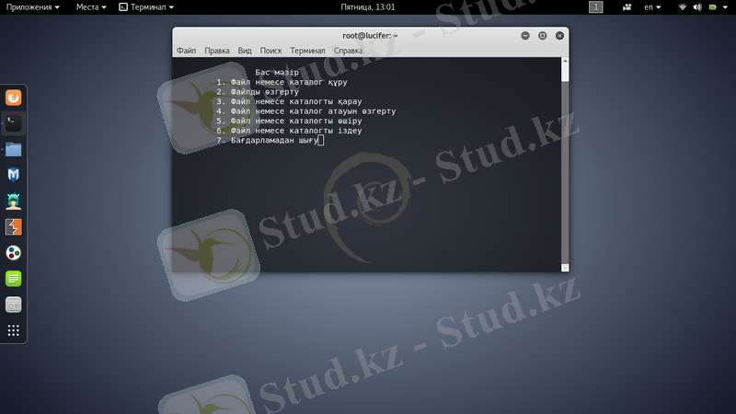The image size is (736, 414).
Task: Open the Правка menu in terminal
Action: click(217, 51)
